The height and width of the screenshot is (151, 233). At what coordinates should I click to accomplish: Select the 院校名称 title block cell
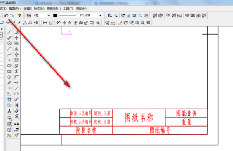[86, 130]
